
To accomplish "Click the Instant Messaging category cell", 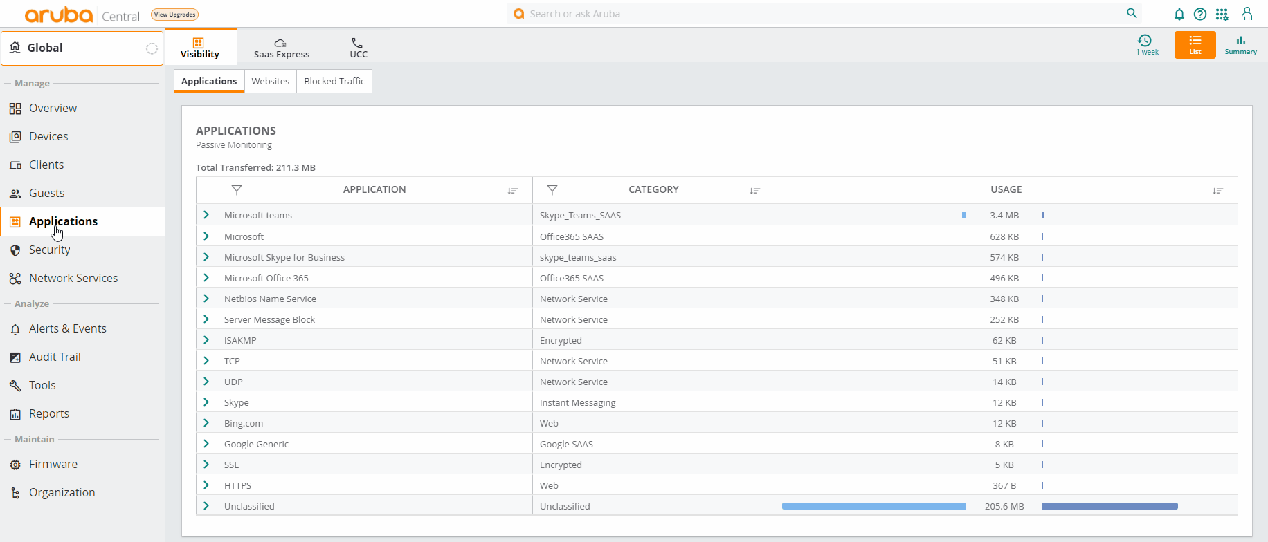I will click(x=653, y=402).
